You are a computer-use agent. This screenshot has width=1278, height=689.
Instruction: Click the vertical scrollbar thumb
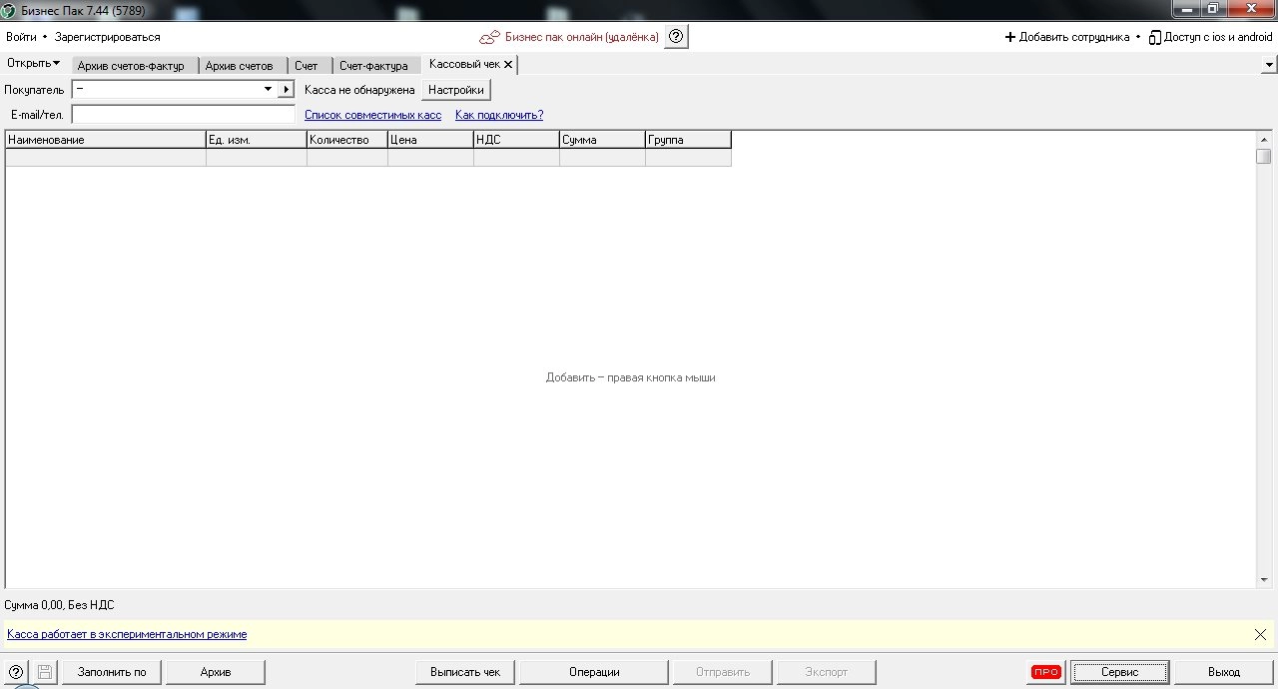coord(1264,157)
